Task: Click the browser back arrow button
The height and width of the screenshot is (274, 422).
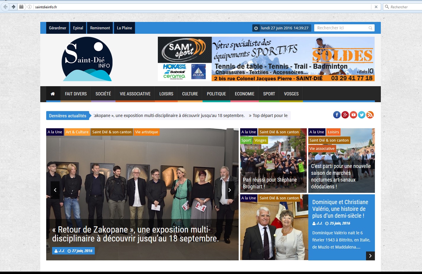Action: click(5, 7)
